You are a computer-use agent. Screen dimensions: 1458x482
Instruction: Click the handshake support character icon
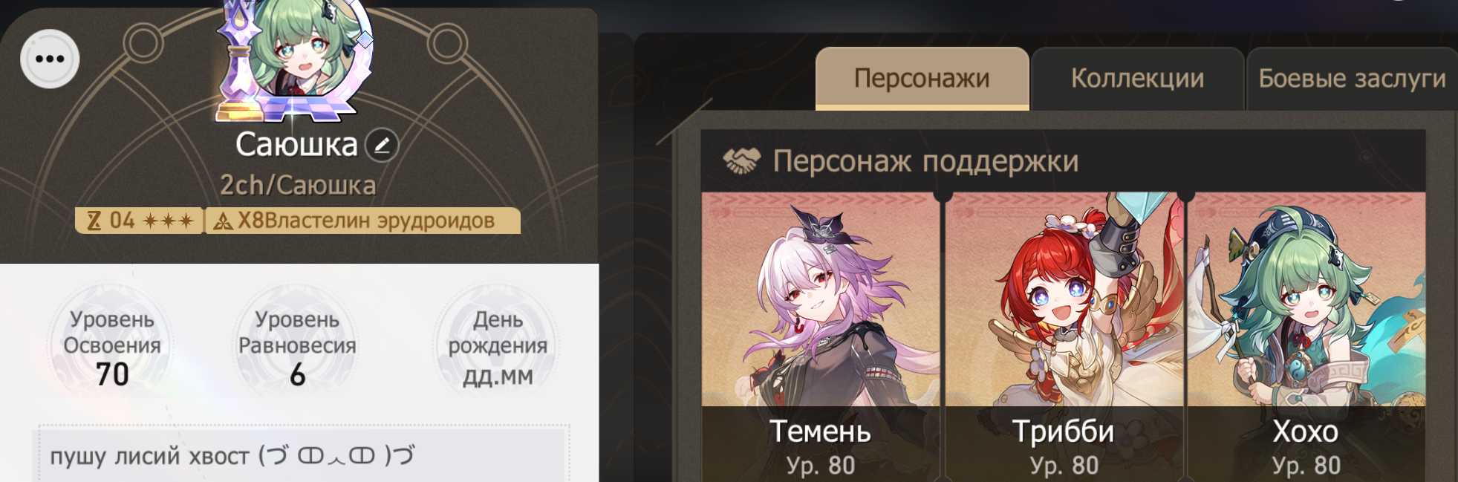(741, 160)
